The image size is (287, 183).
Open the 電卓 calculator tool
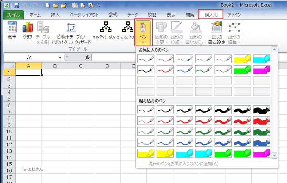tap(12, 30)
